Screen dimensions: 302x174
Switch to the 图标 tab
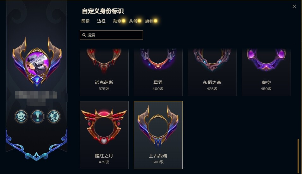pyautogui.click(x=85, y=21)
